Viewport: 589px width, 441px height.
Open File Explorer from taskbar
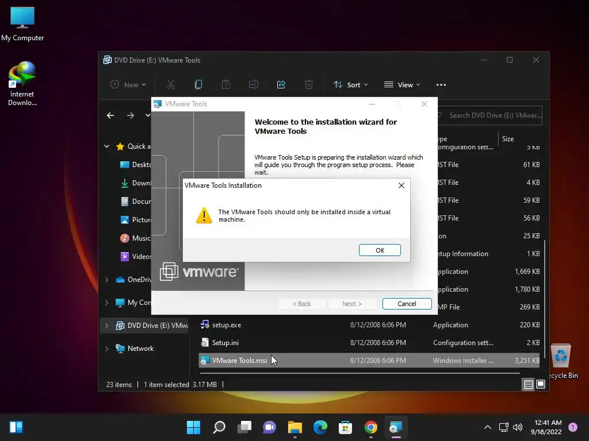pos(295,427)
